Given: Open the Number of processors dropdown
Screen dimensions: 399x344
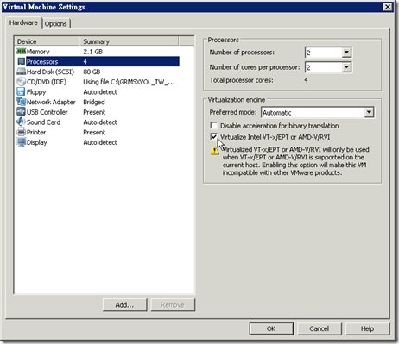Looking at the screenshot, I should pos(346,53).
